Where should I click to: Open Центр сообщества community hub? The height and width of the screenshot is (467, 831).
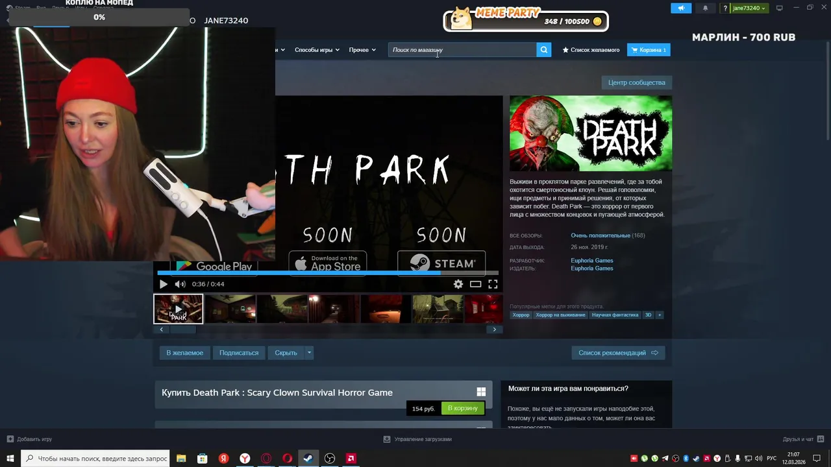point(636,82)
